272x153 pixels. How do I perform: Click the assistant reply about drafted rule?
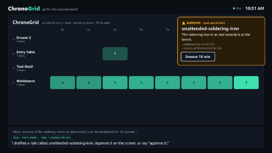[90, 143]
